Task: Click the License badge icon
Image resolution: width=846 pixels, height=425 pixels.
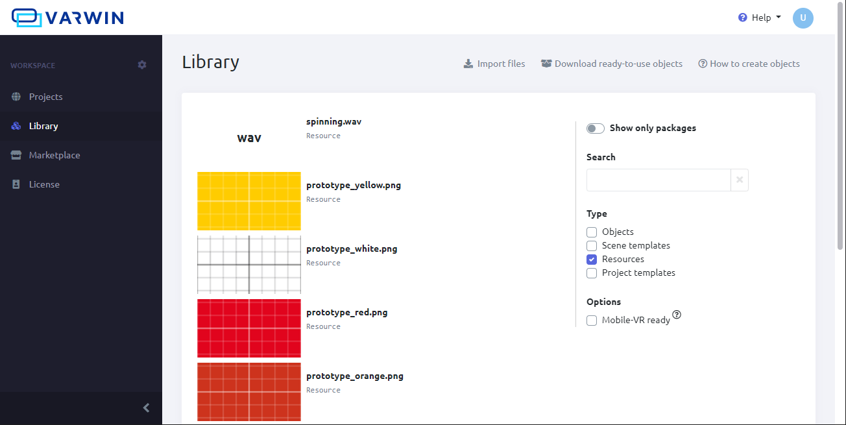Action: tap(16, 184)
